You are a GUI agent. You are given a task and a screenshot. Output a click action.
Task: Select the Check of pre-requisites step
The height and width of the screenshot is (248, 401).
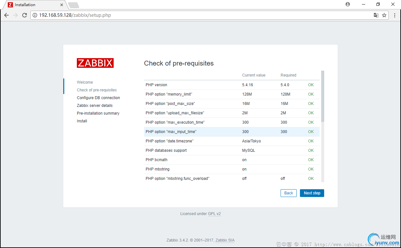click(x=97, y=90)
